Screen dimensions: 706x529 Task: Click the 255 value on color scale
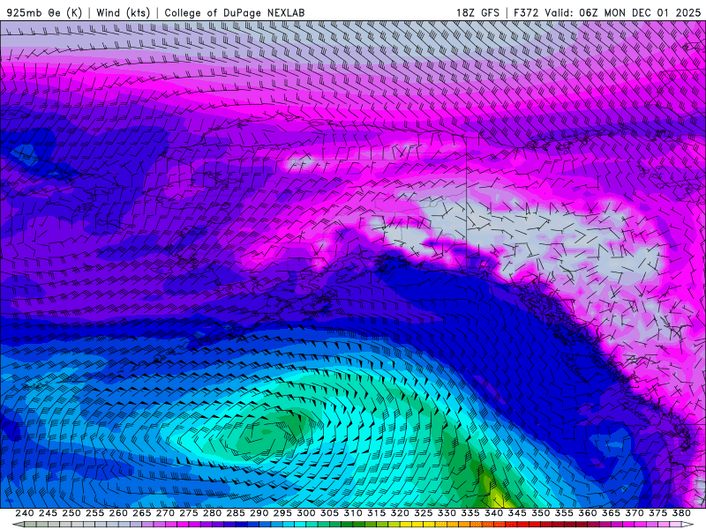click(94, 513)
